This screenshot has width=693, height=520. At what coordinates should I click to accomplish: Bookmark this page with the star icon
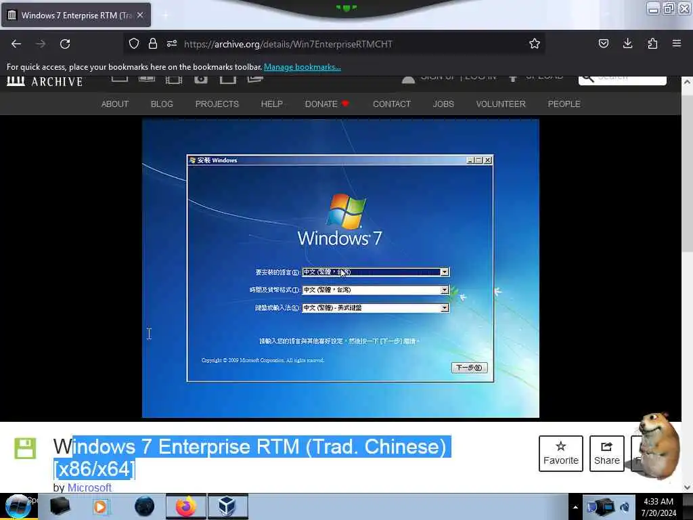tap(535, 43)
